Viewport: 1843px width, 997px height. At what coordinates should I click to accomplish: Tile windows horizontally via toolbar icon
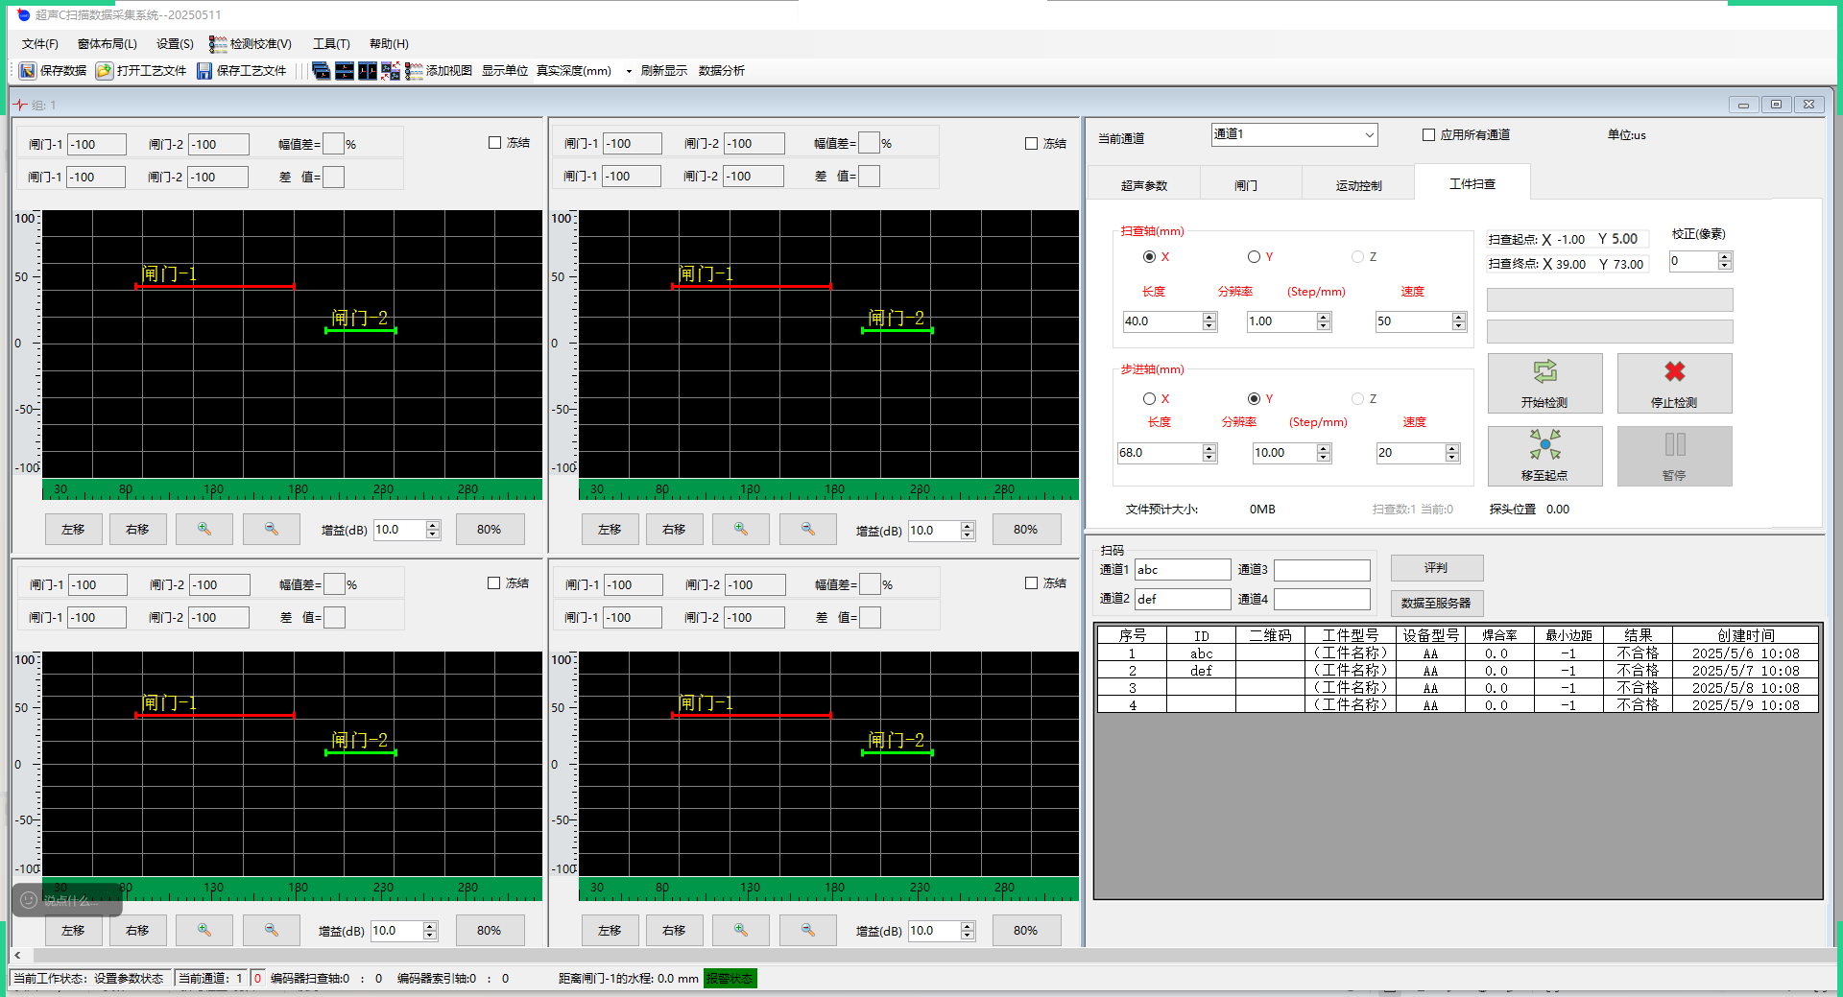(345, 71)
